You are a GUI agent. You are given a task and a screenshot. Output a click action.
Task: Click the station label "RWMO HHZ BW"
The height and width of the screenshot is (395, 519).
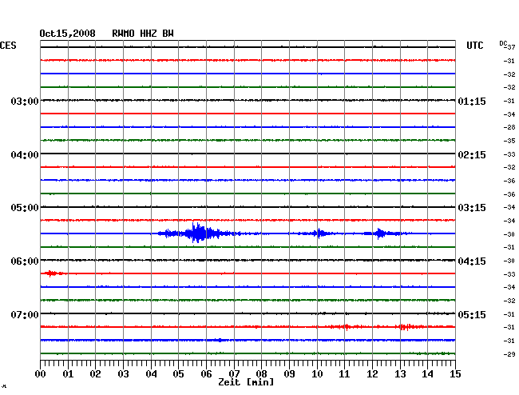(143, 34)
